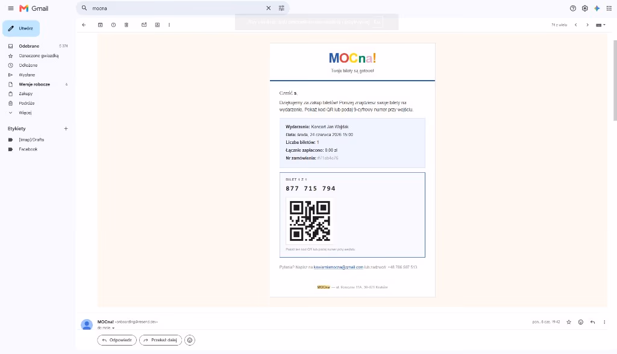617x354 pixels.
Task: Clear the search field with the X
Action: click(x=268, y=8)
